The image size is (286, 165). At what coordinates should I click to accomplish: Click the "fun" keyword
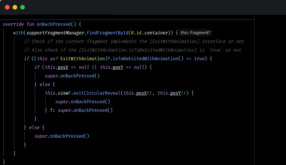pos(30,24)
